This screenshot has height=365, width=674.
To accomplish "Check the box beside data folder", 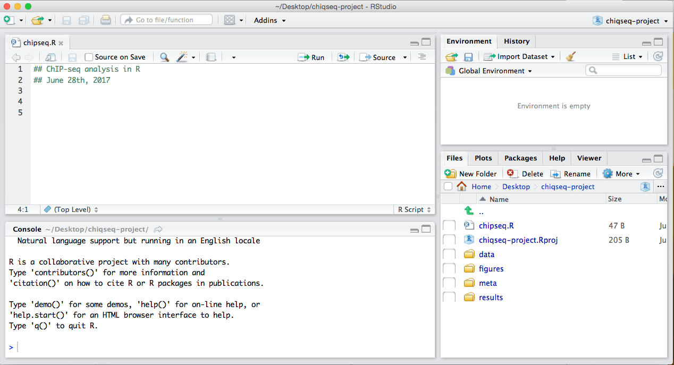I will click(x=449, y=254).
